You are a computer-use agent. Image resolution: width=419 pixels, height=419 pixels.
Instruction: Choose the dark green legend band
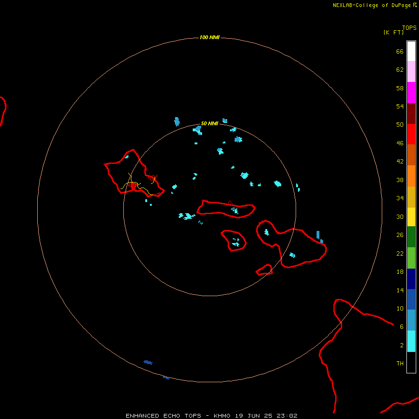point(411,237)
